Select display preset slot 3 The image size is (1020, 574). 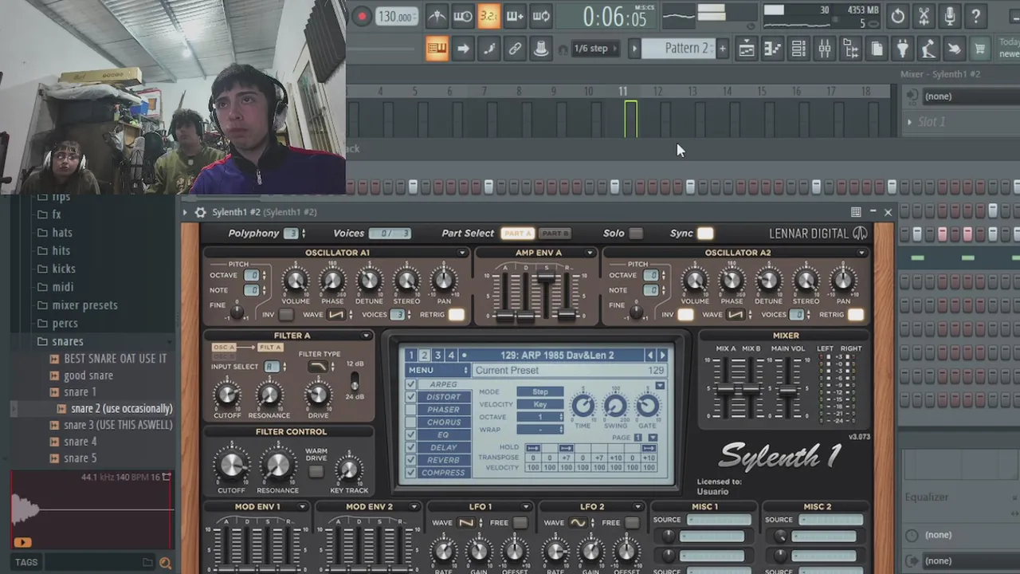437,356
